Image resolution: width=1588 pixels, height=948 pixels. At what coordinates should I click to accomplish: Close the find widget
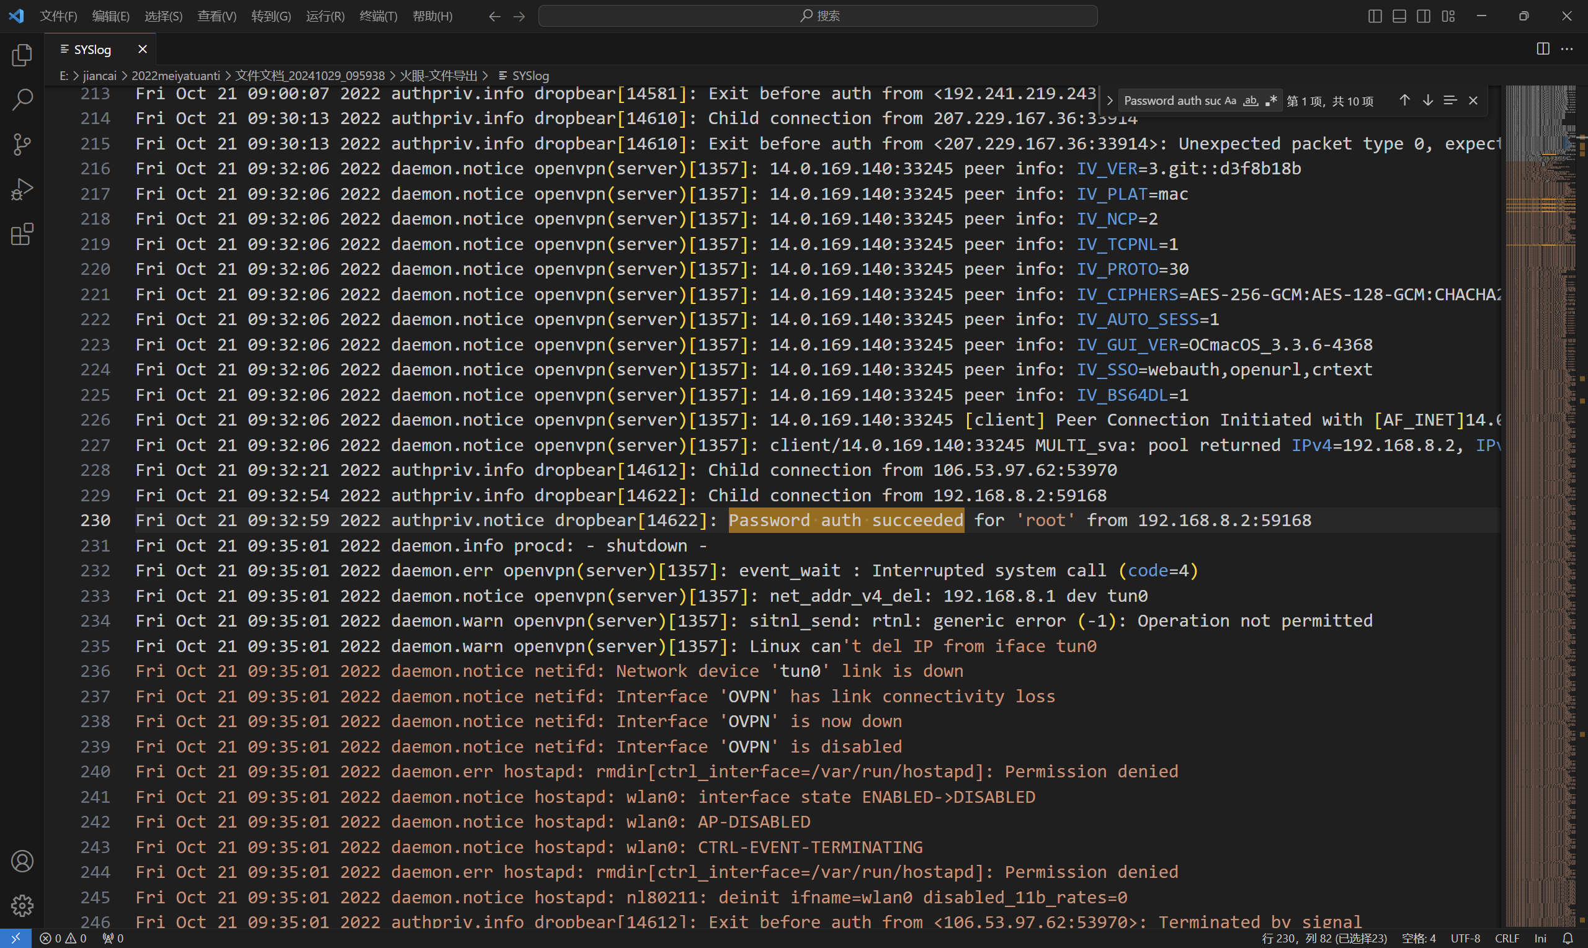pyautogui.click(x=1473, y=101)
